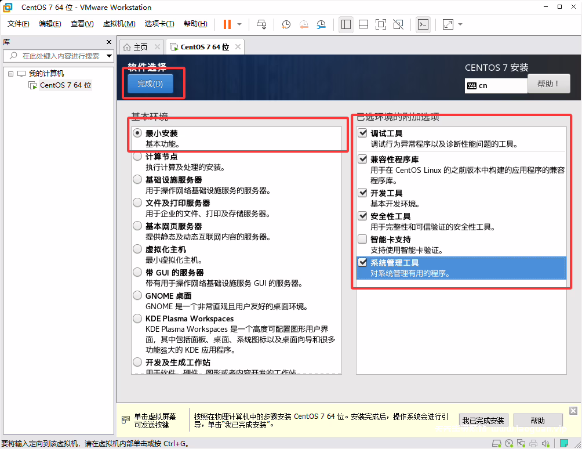
Task: Open the 虚拟机(M) menu
Action: click(x=118, y=24)
